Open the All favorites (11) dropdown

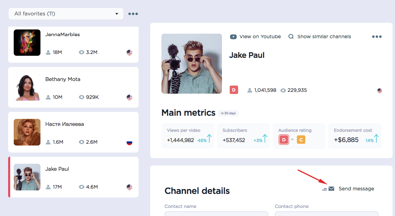(x=66, y=14)
